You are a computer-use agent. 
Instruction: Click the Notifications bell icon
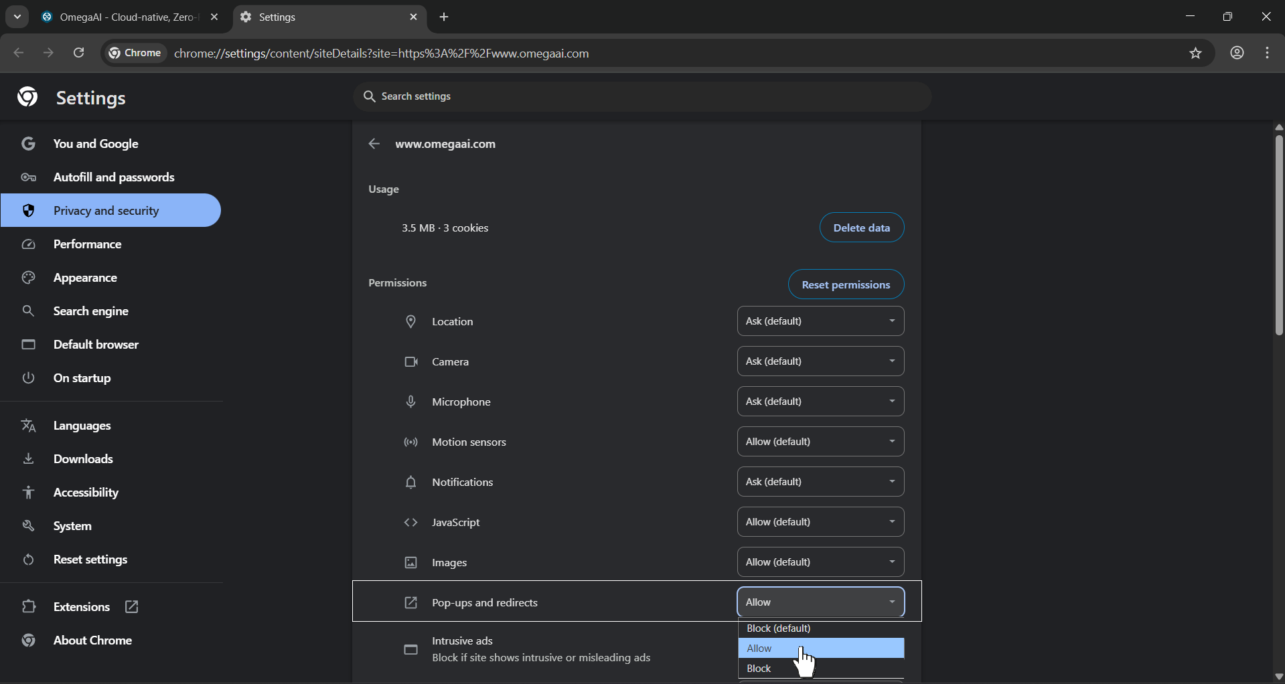(411, 482)
